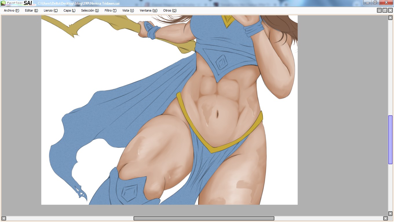Open the Vista menu

click(x=128, y=10)
